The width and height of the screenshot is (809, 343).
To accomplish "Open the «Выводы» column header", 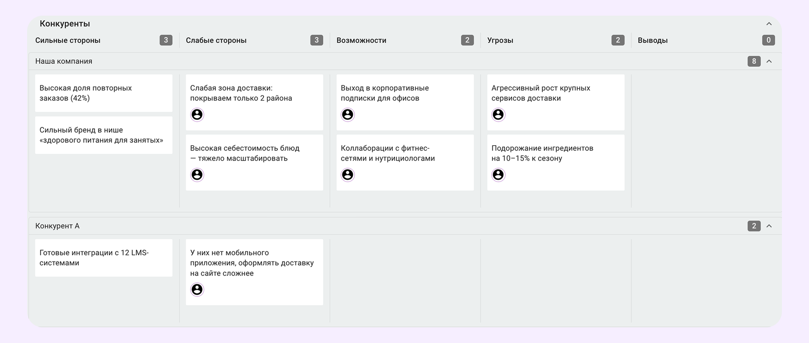I will click(x=652, y=40).
